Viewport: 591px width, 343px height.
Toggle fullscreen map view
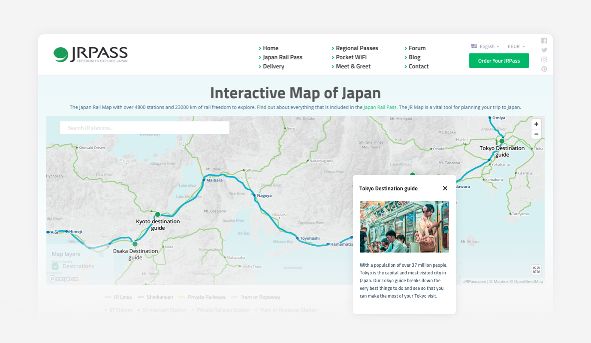(x=536, y=270)
